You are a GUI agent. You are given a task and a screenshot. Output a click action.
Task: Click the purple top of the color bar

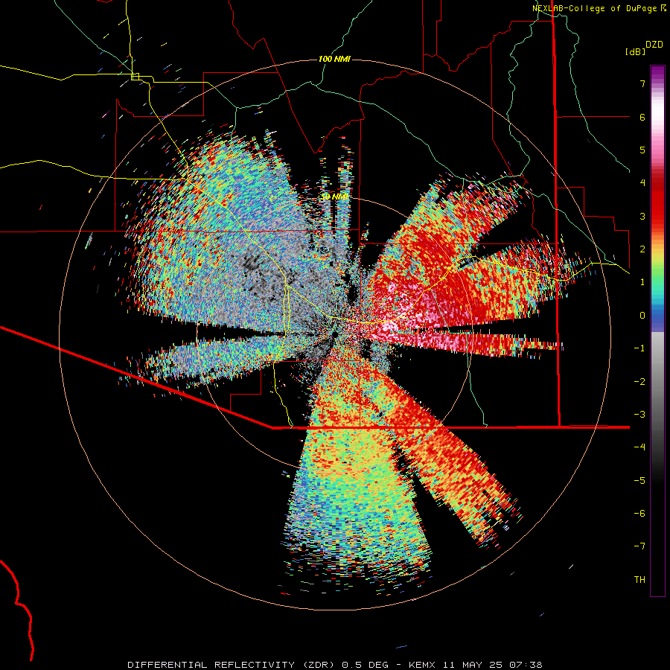pos(657,71)
